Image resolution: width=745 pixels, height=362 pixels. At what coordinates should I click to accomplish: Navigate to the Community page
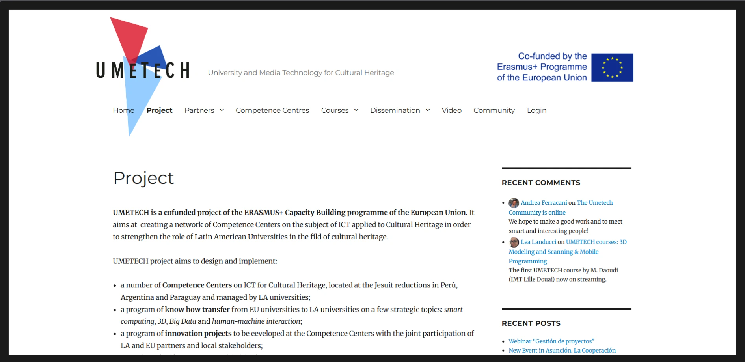coord(494,110)
